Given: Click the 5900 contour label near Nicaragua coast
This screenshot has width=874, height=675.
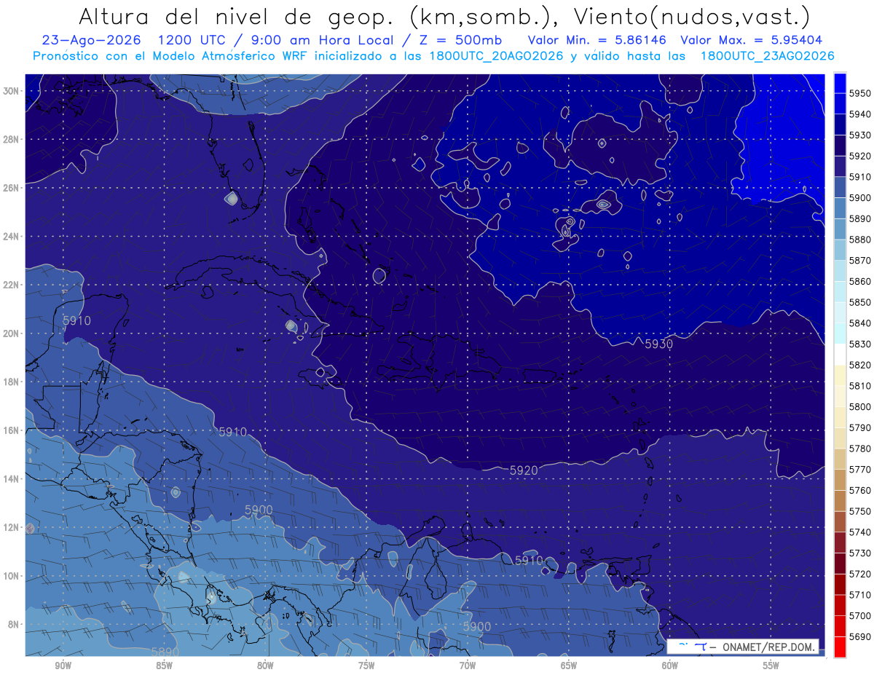Looking at the screenshot, I should tap(259, 510).
